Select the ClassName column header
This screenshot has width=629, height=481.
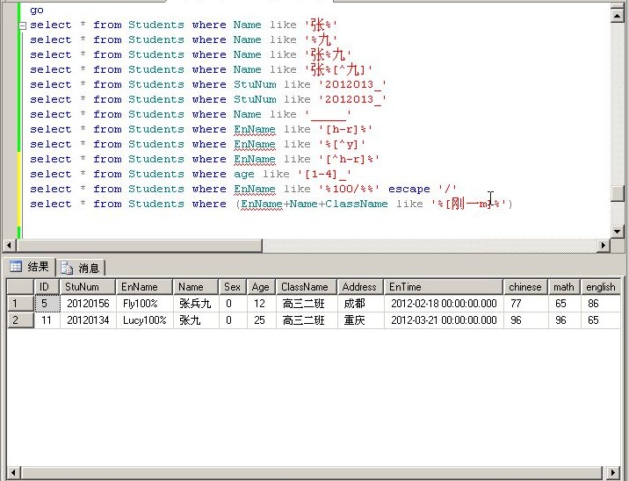[x=307, y=287]
